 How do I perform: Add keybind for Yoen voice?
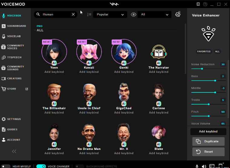point(54,72)
